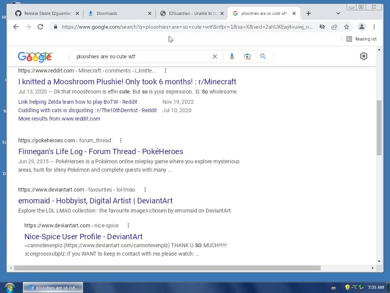Open Chrome three-dot main menu
Viewport: 390px width, 293px height.
click(x=374, y=27)
